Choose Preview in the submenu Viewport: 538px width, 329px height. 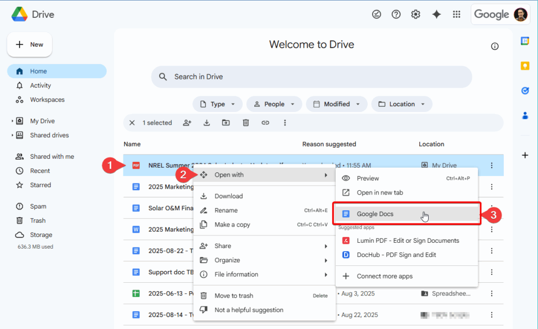[x=407, y=178]
